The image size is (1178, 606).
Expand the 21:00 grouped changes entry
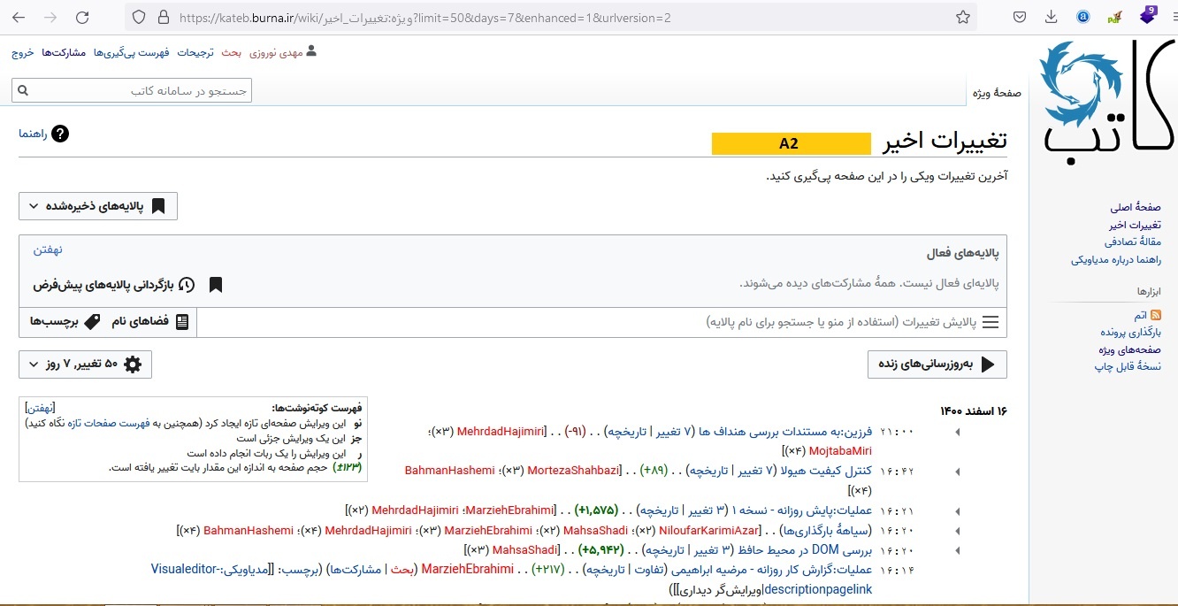[958, 432]
